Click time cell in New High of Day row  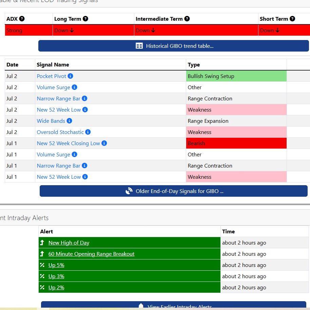(265, 243)
